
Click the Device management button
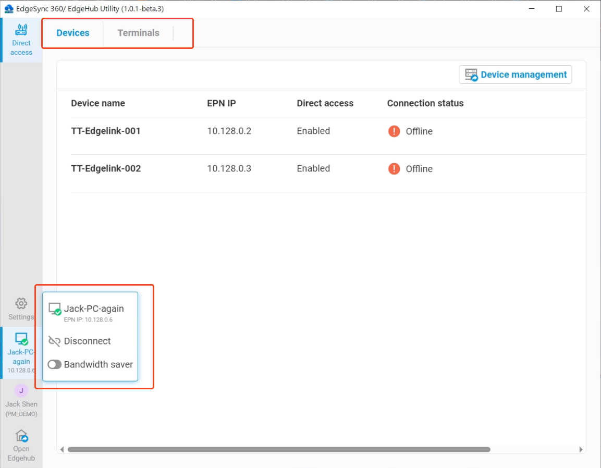pos(515,75)
